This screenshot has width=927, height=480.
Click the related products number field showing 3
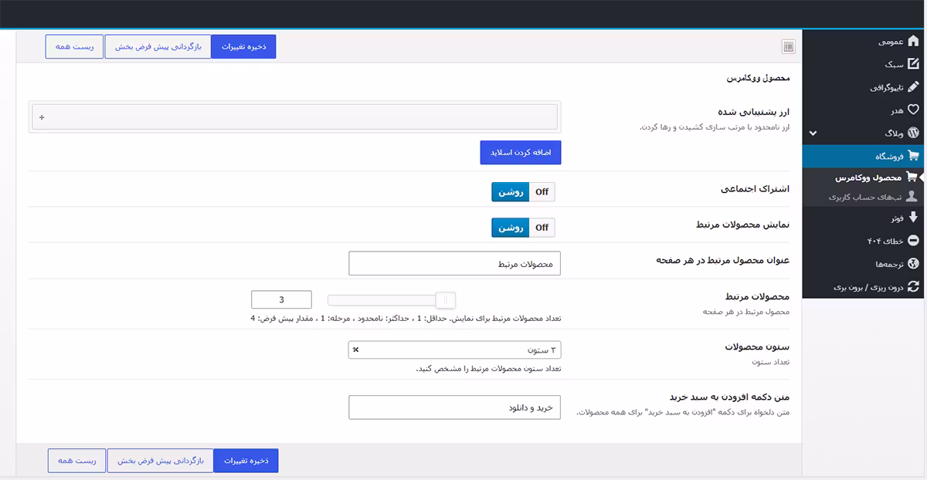coord(281,299)
